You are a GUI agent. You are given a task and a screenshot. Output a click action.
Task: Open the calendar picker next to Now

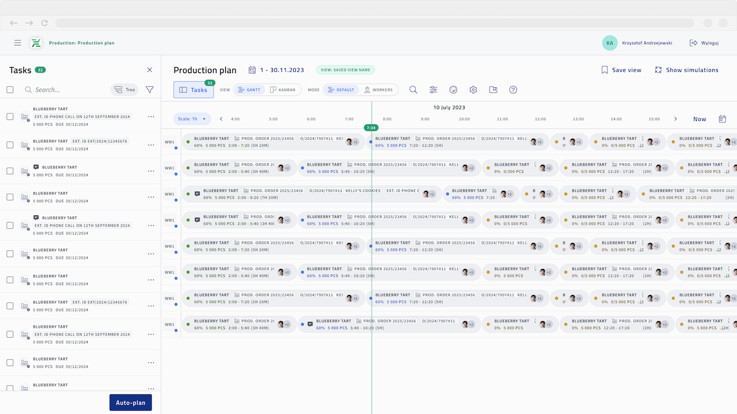click(x=723, y=119)
